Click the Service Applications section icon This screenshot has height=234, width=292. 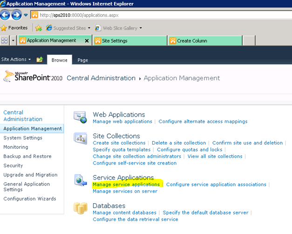coord(81,180)
